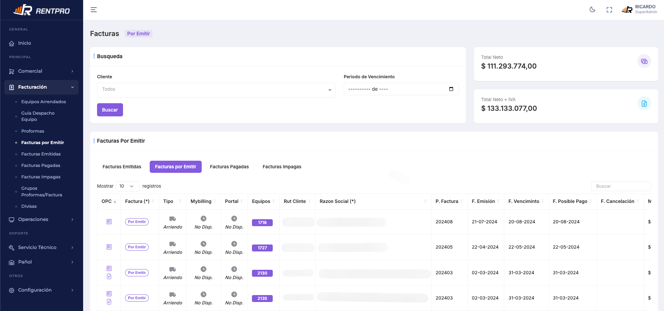Click the Inicio home icon in the sidebar
Image resolution: width=664 pixels, height=311 pixels.
pyautogui.click(x=11, y=43)
